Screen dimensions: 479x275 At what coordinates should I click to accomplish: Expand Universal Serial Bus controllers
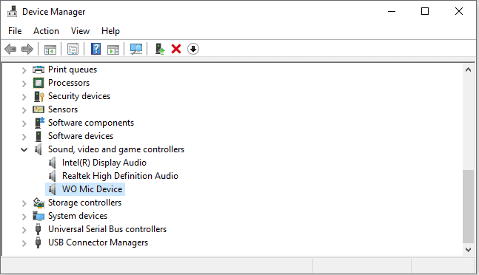pyautogui.click(x=24, y=230)
